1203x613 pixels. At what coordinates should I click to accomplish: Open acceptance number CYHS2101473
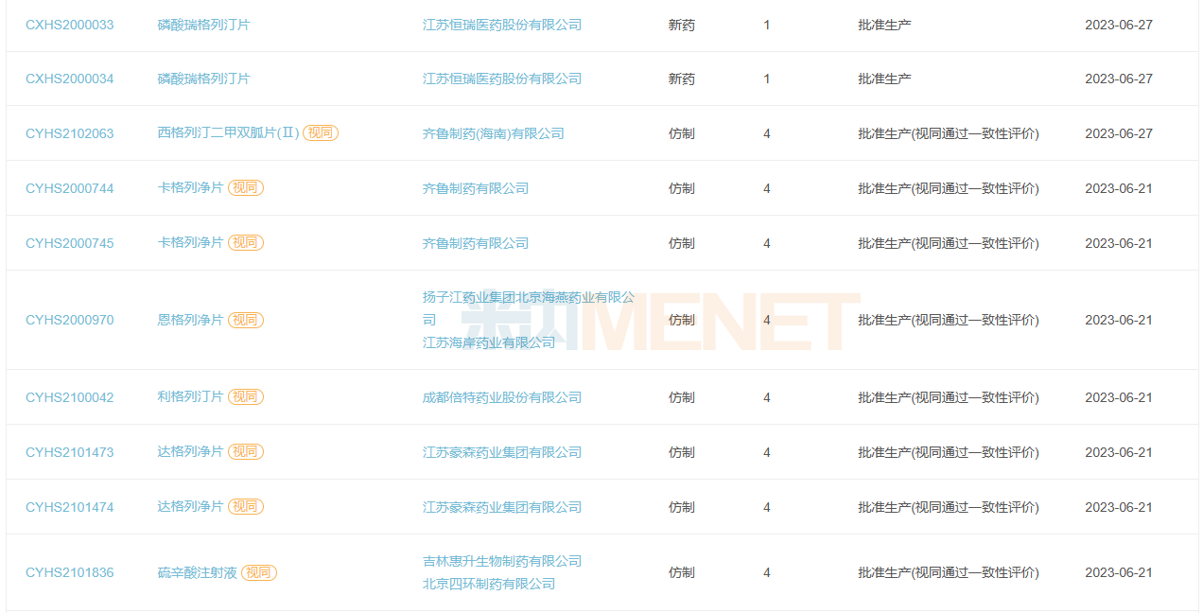coord(69,452)
